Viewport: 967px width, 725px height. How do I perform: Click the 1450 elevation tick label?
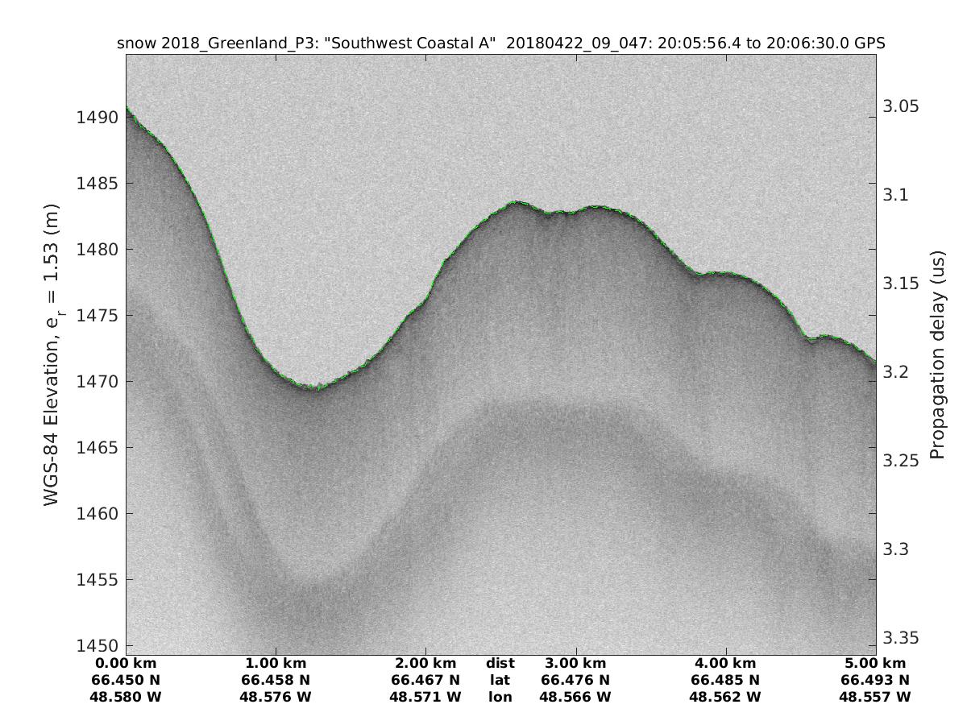click(x=97, y=645)
